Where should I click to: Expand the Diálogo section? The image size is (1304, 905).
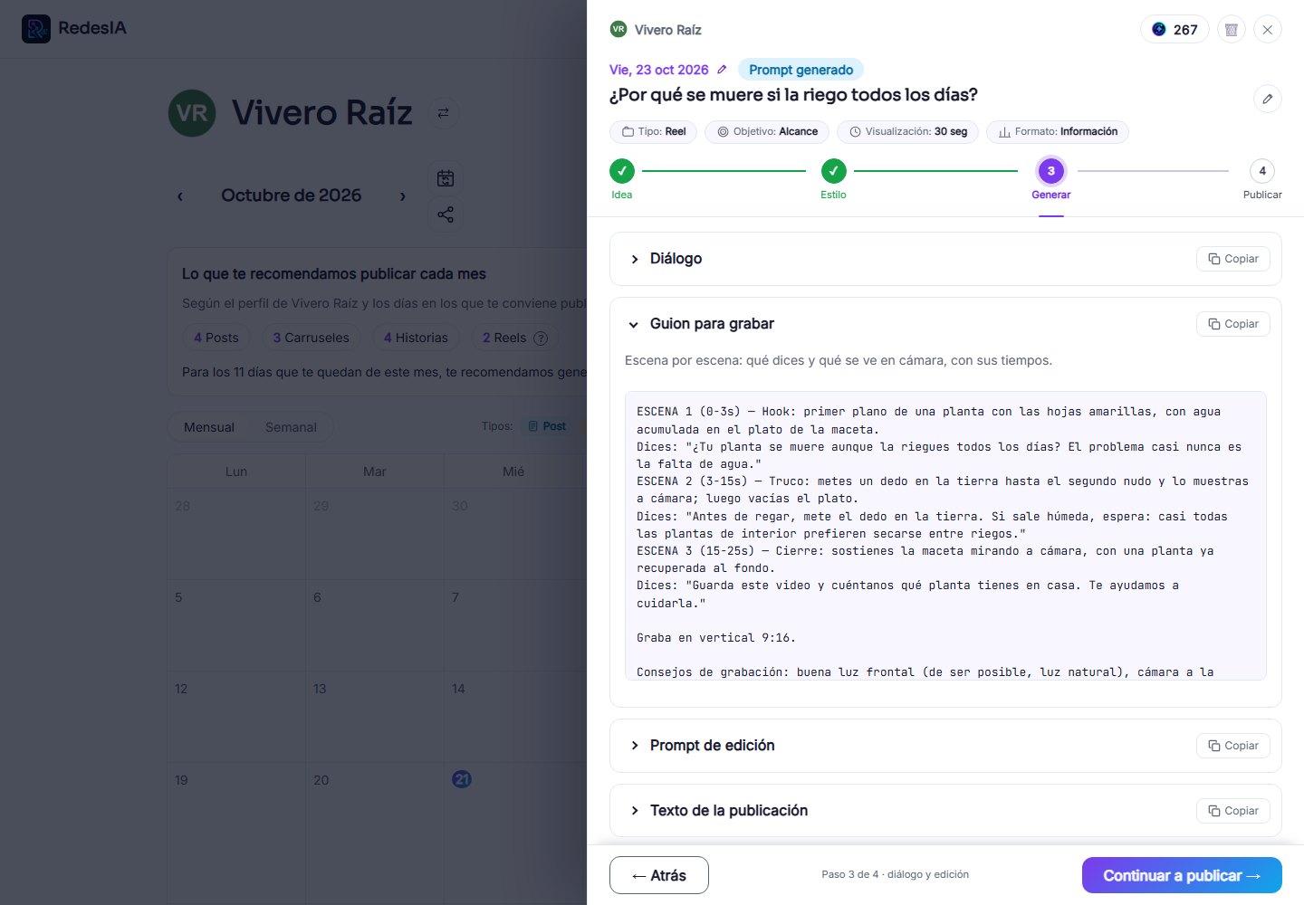click(x=635, y=259)
